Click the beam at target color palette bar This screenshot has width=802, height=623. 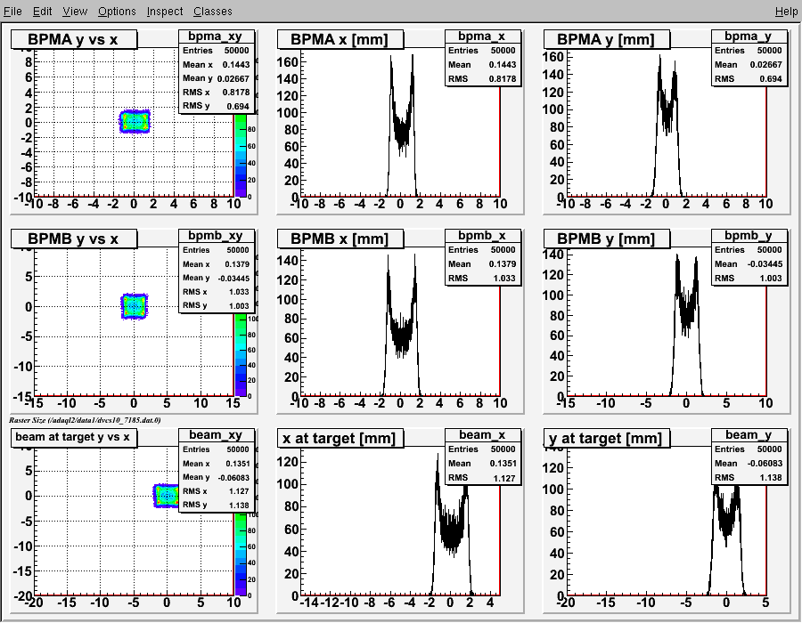(241, 554)
